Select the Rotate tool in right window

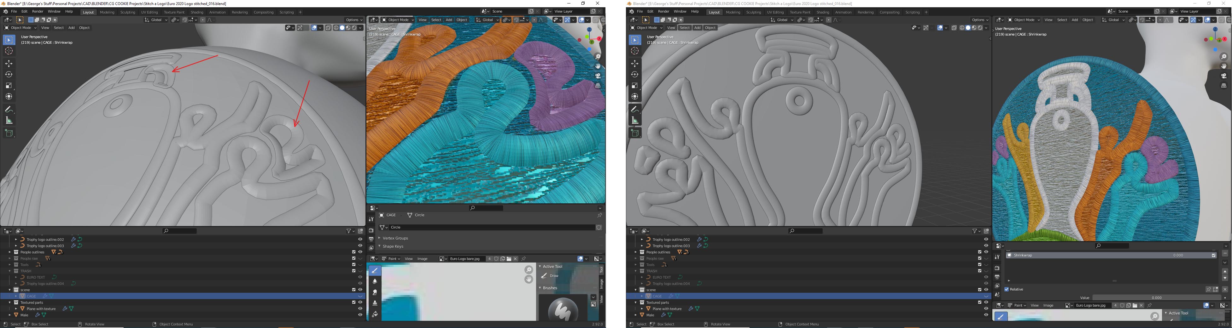635,75
